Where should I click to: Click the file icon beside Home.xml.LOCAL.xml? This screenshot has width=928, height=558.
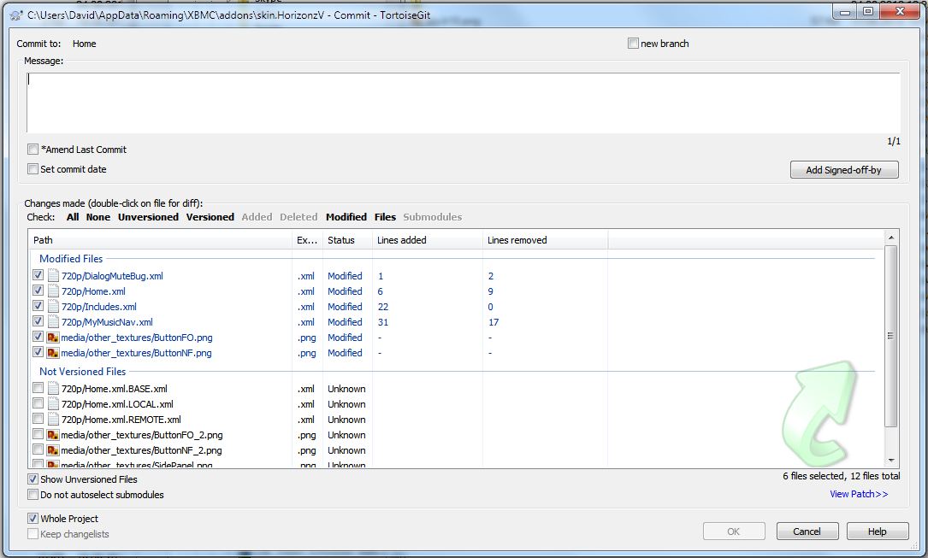tap(53, 403)
